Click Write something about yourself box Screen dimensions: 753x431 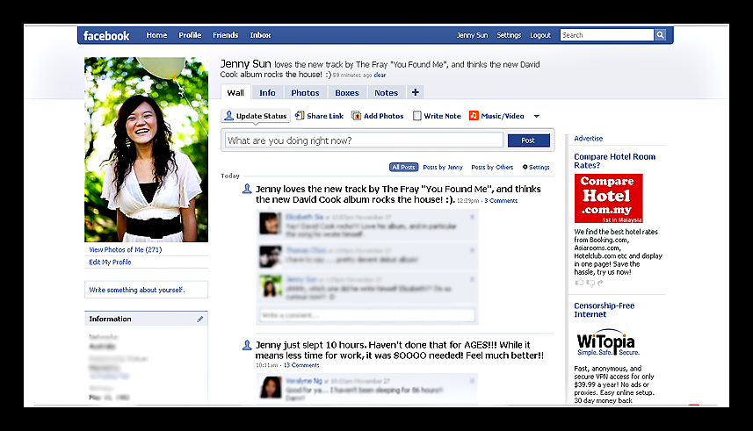click(x=147, y=290)
